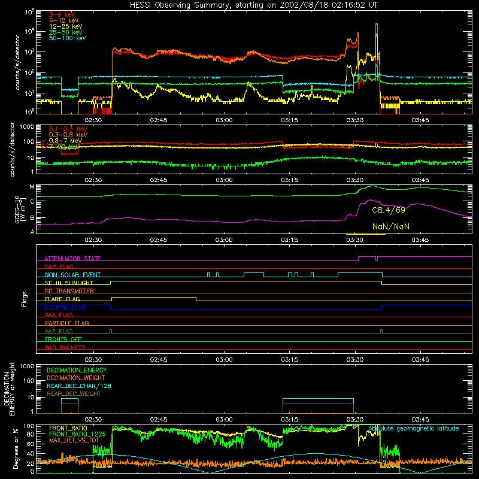Click the "C8.4/69" flare class annotation
479x479 pixels.
coord(389,210)
